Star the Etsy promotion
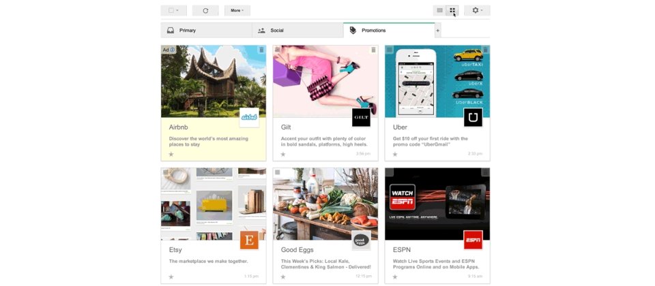Viewport: 655px width, 286px height. pyautogui.click(x=171, y=277)
